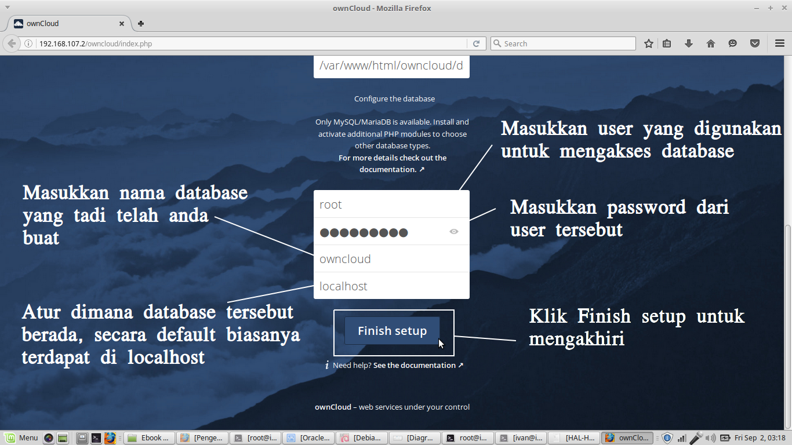Go to Firefox home page icon
Screen dimensions: 792x445
(711, 43)
